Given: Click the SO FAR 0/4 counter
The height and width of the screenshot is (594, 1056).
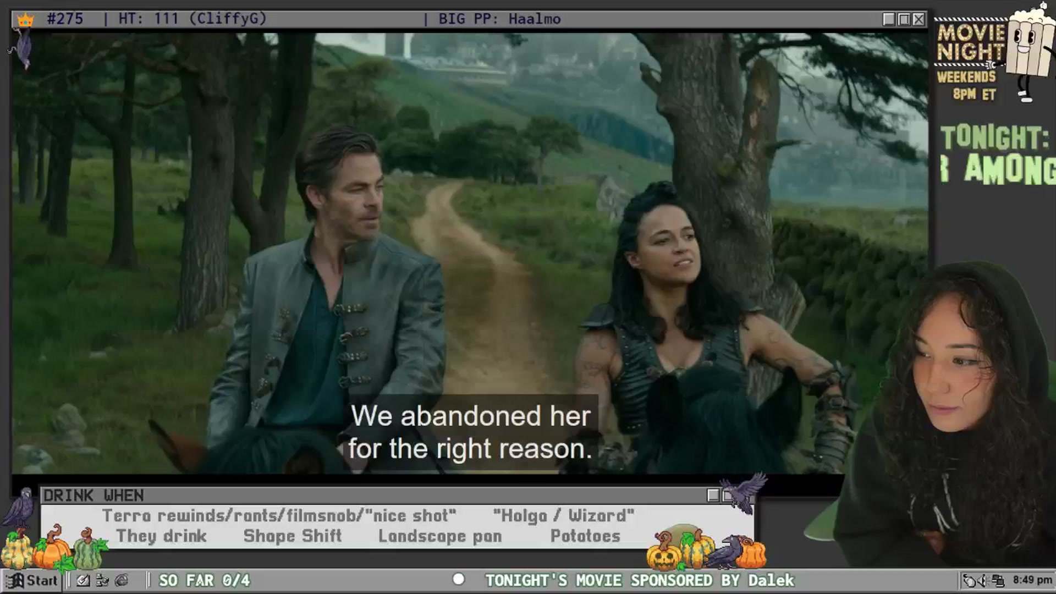Looking at the screenshot, I should click(204, 580).
